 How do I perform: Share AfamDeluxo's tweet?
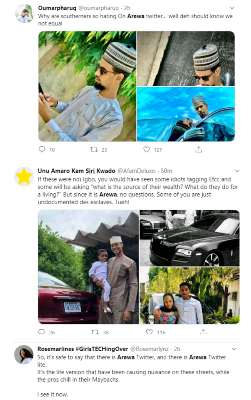203,332
